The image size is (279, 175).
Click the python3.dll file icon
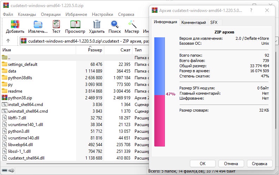point(5,131)
